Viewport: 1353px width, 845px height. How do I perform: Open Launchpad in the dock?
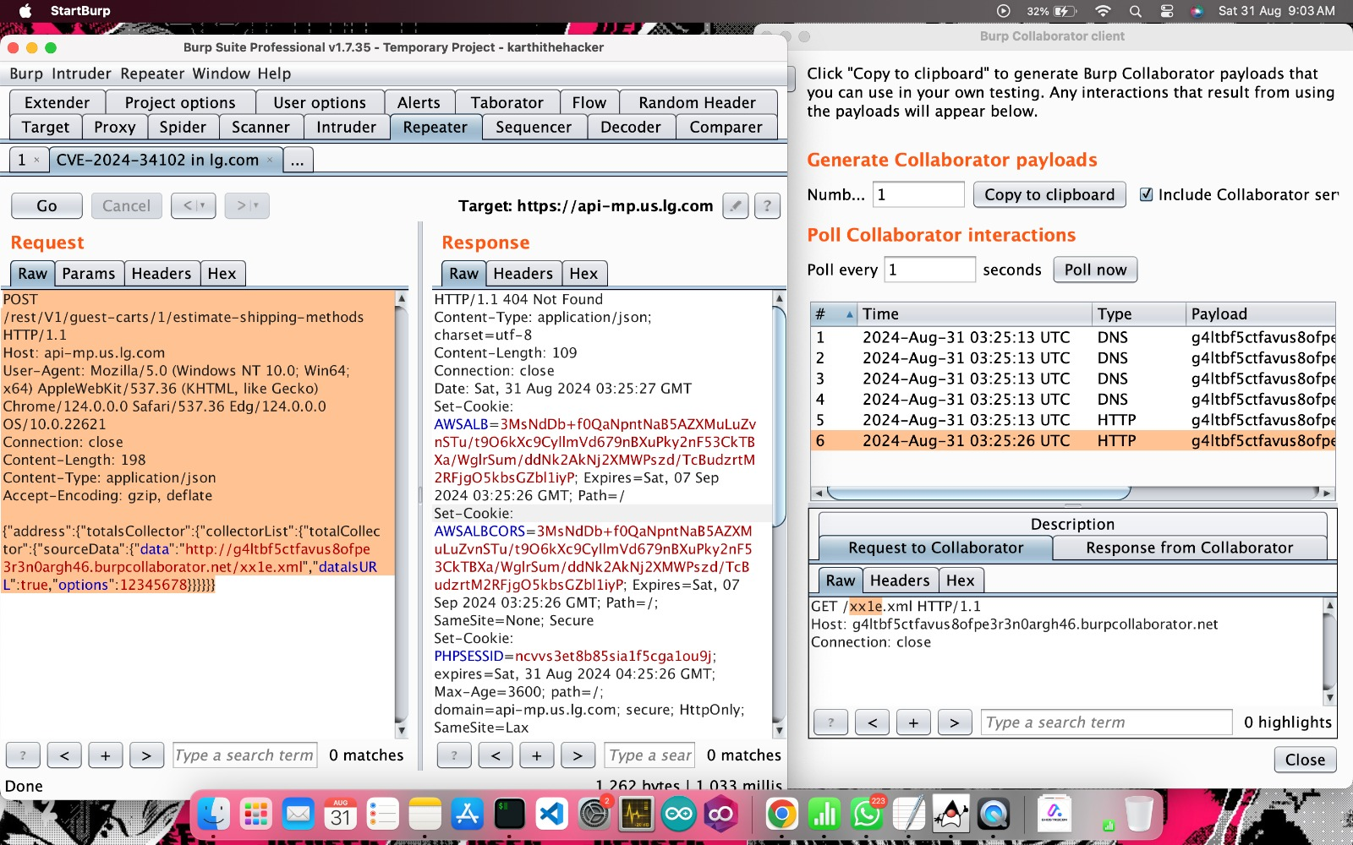[x=255, y=815]
